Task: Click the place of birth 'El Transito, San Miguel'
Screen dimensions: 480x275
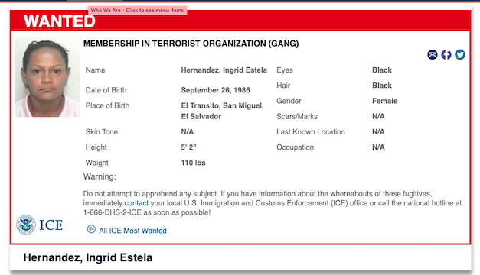Action: click(x=222, y=105)
